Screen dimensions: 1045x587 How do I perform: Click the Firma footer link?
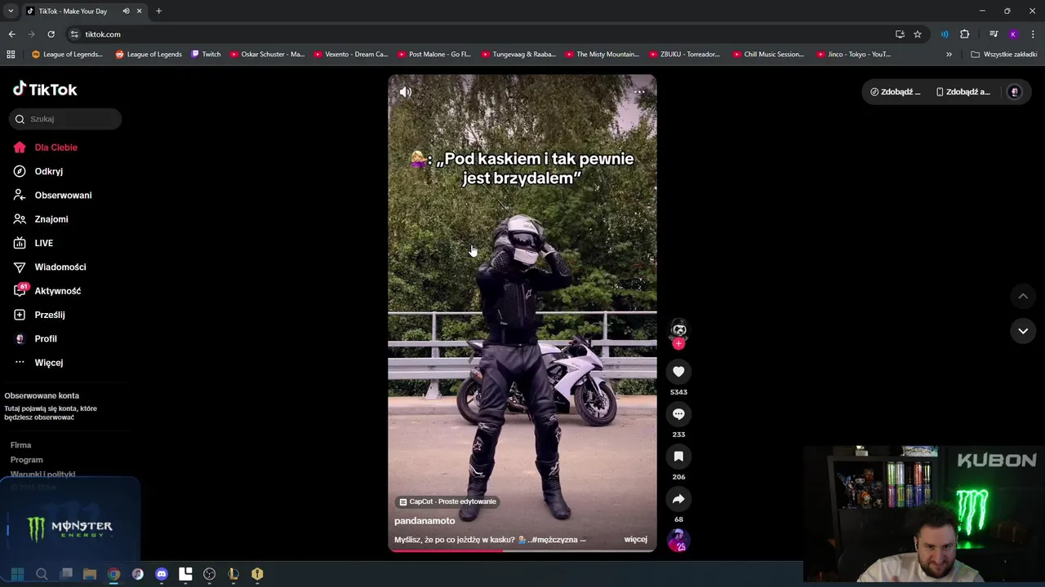(x=20, y=445)
